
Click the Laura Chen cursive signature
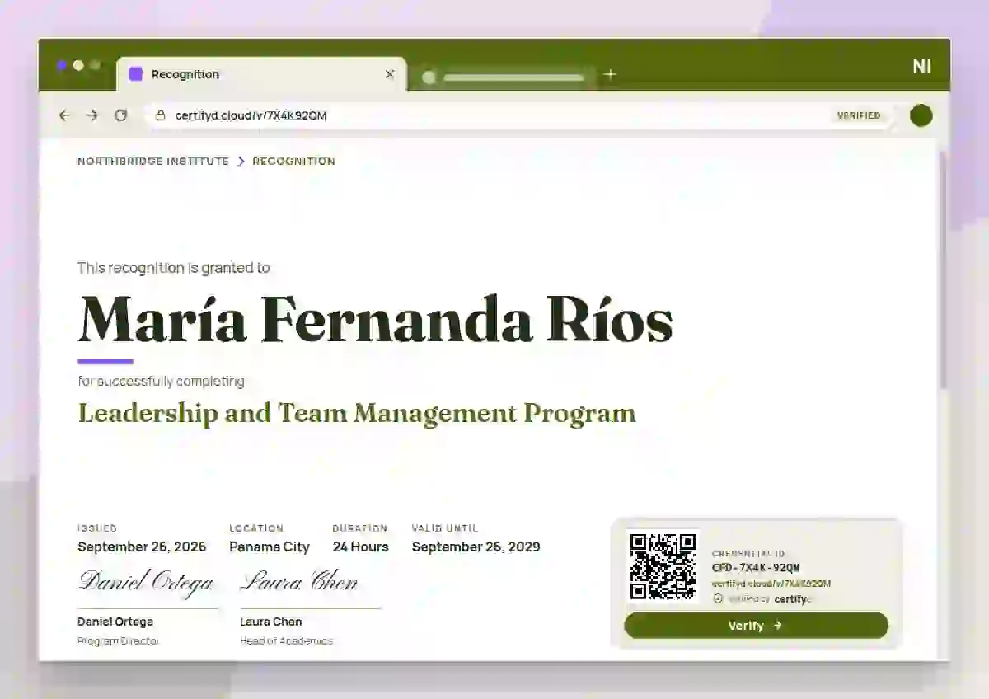pyautogui.click(x=299, y=582)
